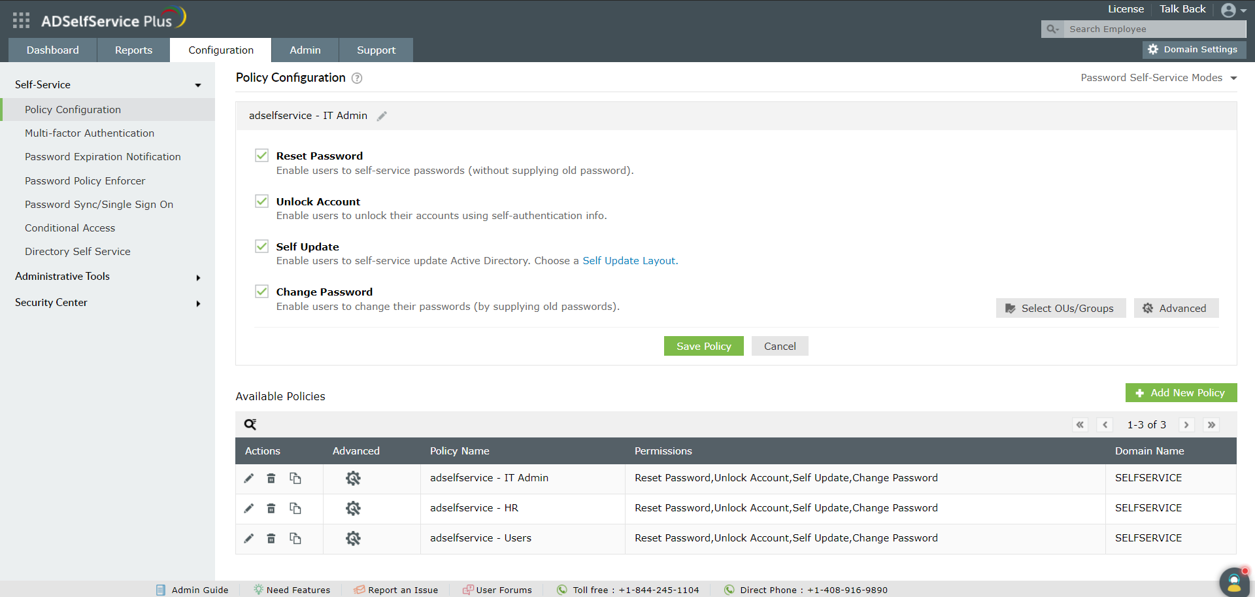
Task: Open the apps grid icon
Action: coord(21,20)
